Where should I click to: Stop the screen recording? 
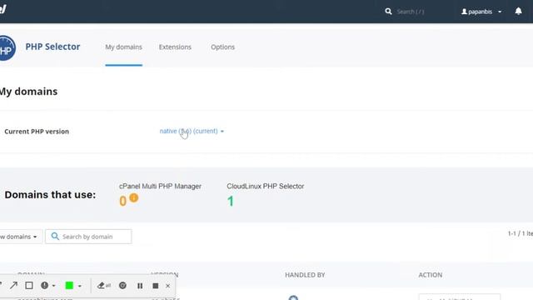click(156, 286)
